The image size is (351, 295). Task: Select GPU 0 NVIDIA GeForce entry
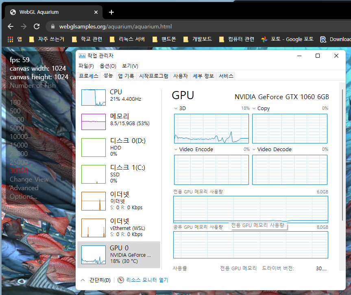point(119,254)
